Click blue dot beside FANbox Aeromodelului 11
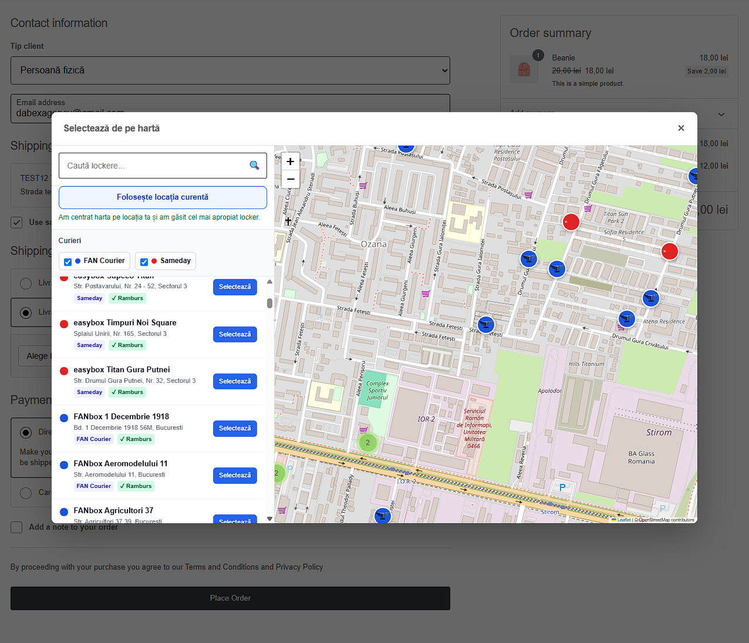 tap(64, 464)
